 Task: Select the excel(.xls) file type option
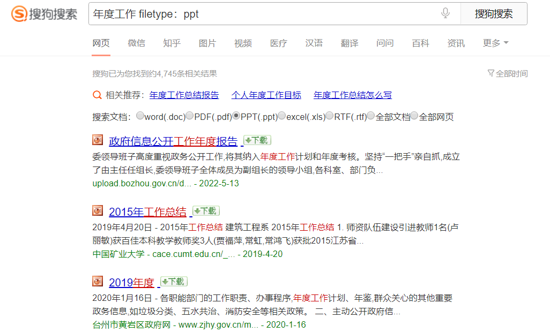click(x=282, y=116)
